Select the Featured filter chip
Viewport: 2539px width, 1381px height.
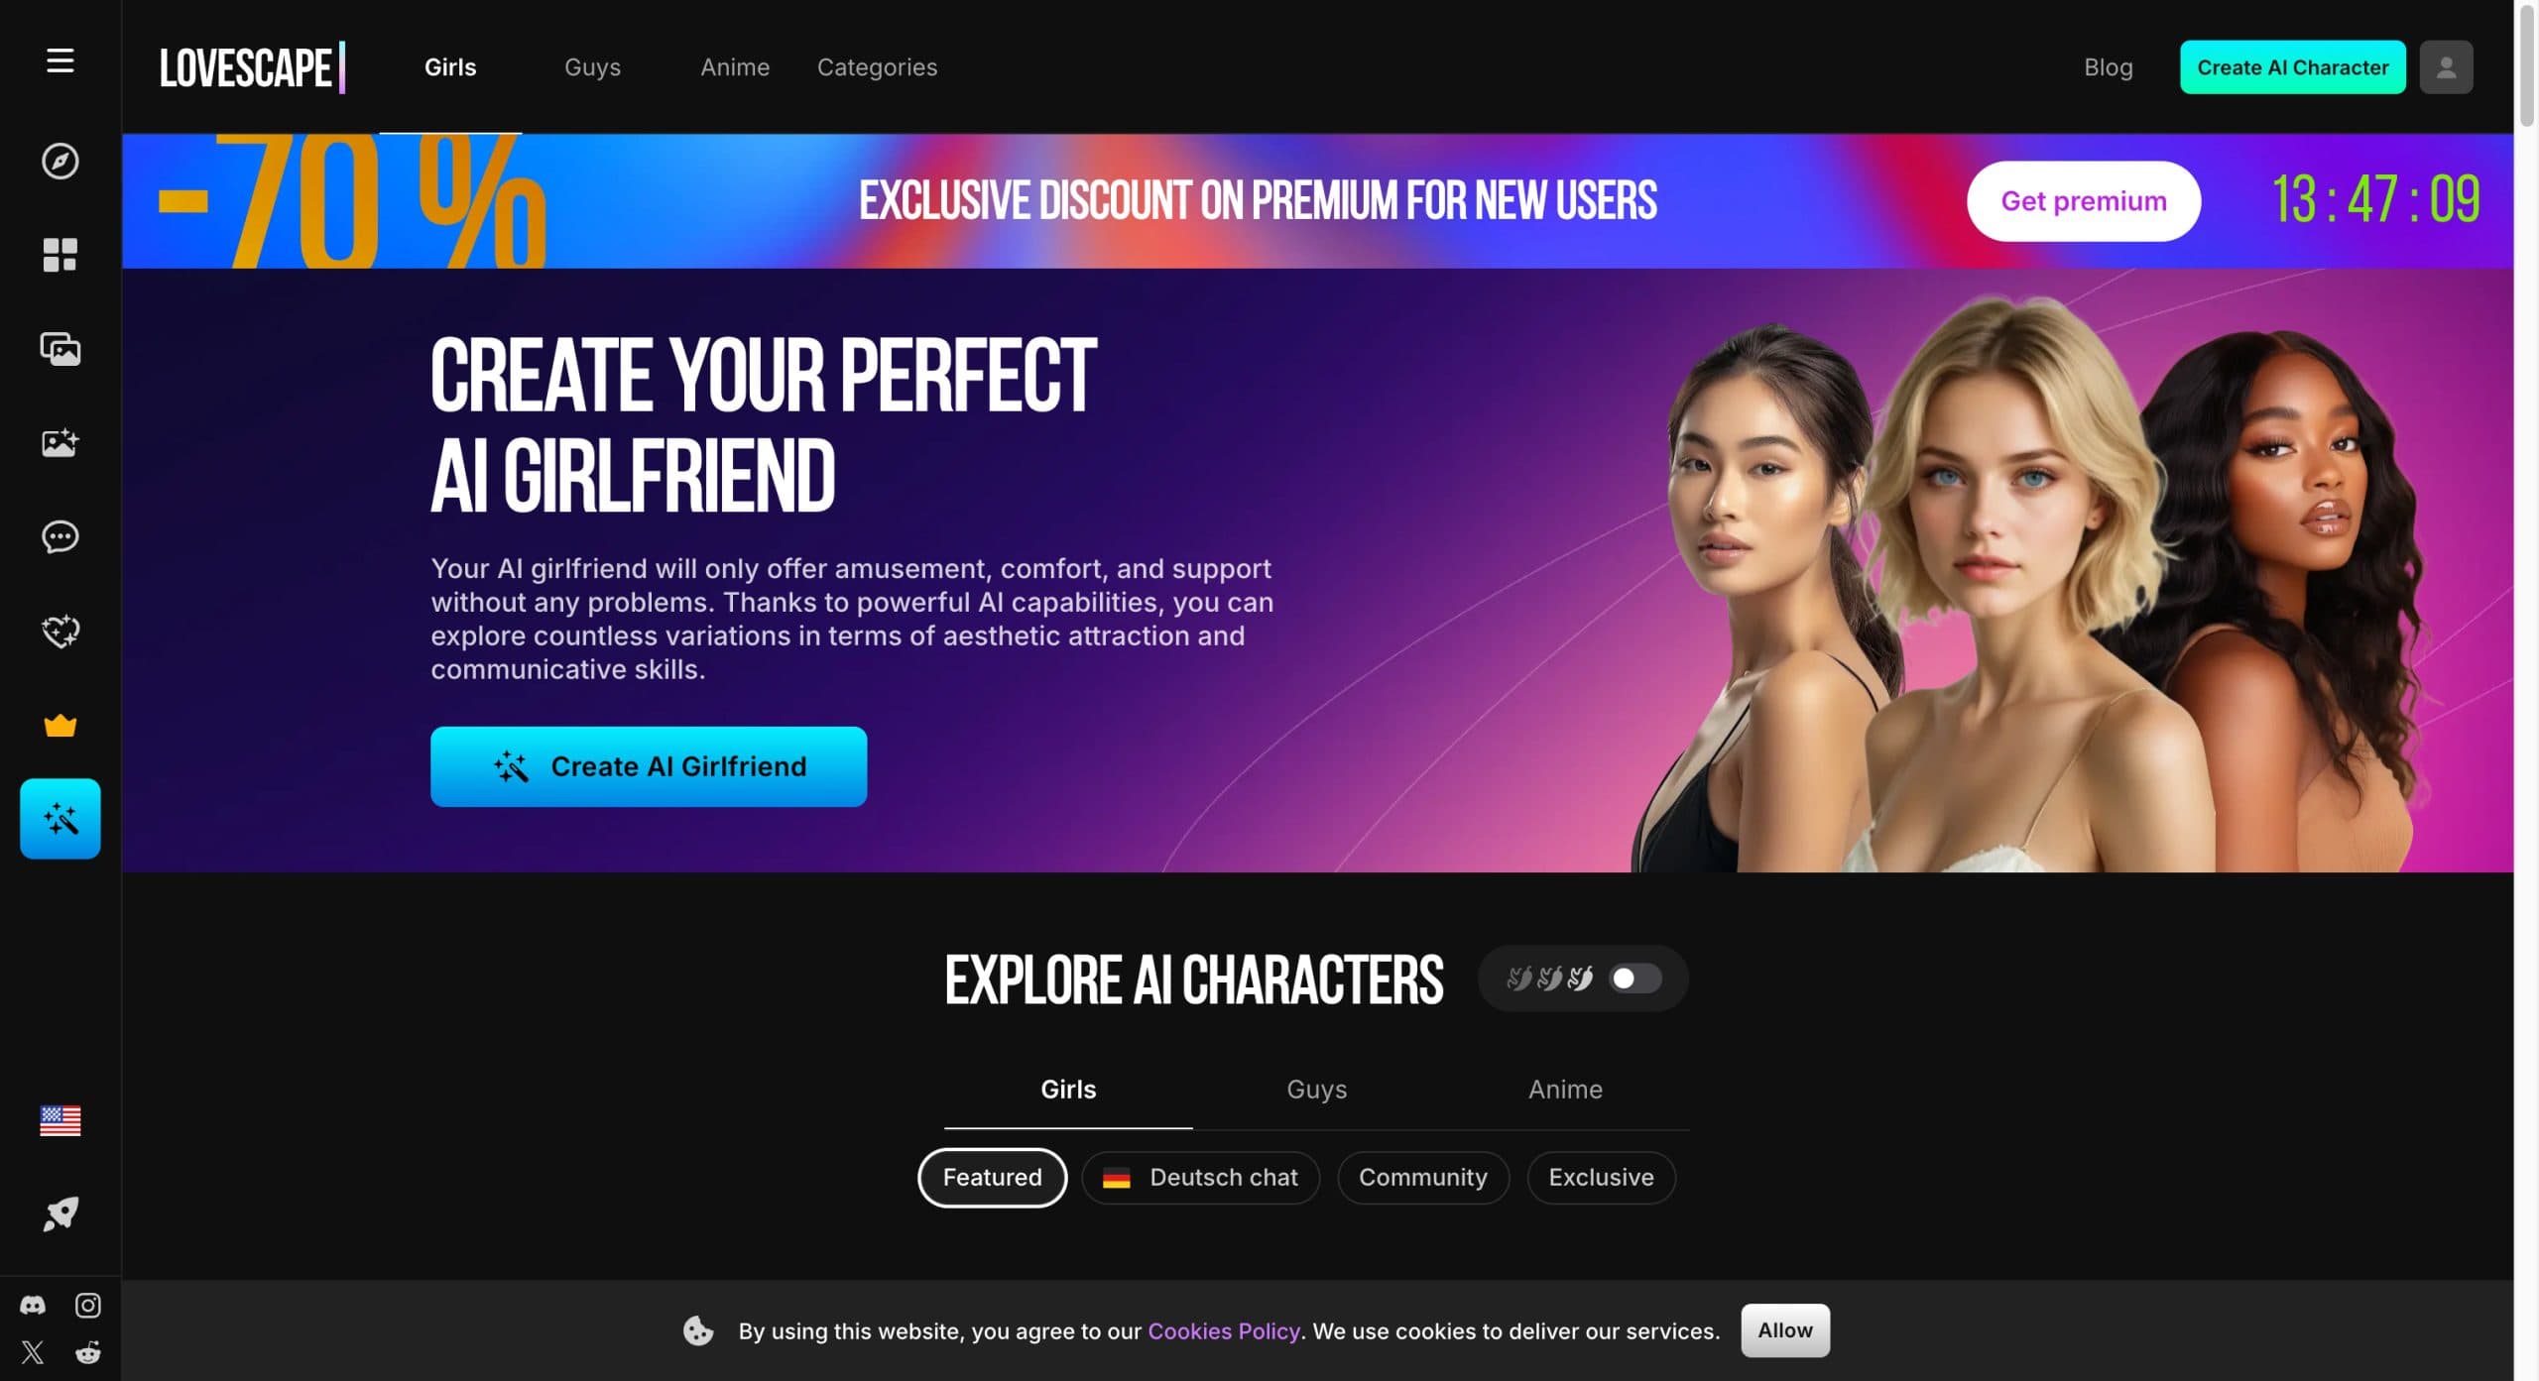[992, 1177]
